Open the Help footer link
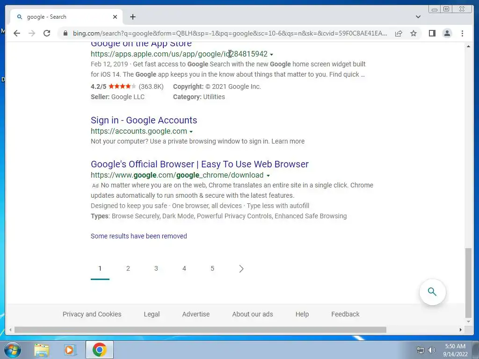 (302, 314)
